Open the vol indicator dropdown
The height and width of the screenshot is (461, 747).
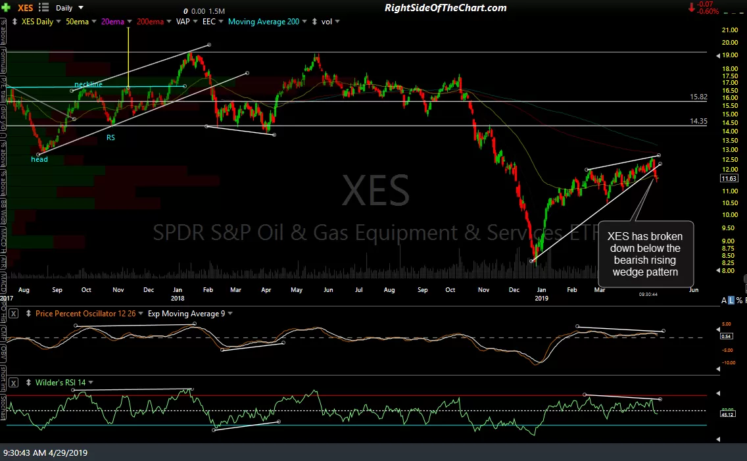click(x=337, y=22)
